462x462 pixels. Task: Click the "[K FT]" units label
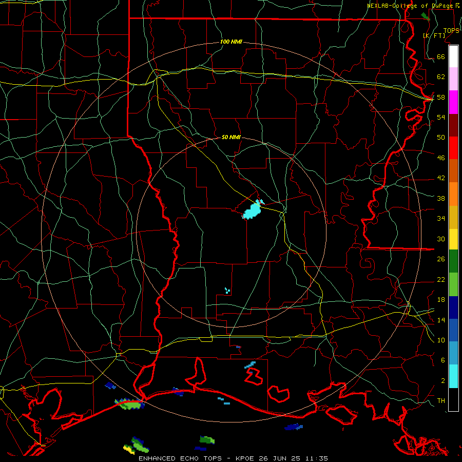(434, 35)
